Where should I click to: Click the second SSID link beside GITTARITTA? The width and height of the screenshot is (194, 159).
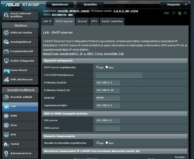click(x=70, y=15)
